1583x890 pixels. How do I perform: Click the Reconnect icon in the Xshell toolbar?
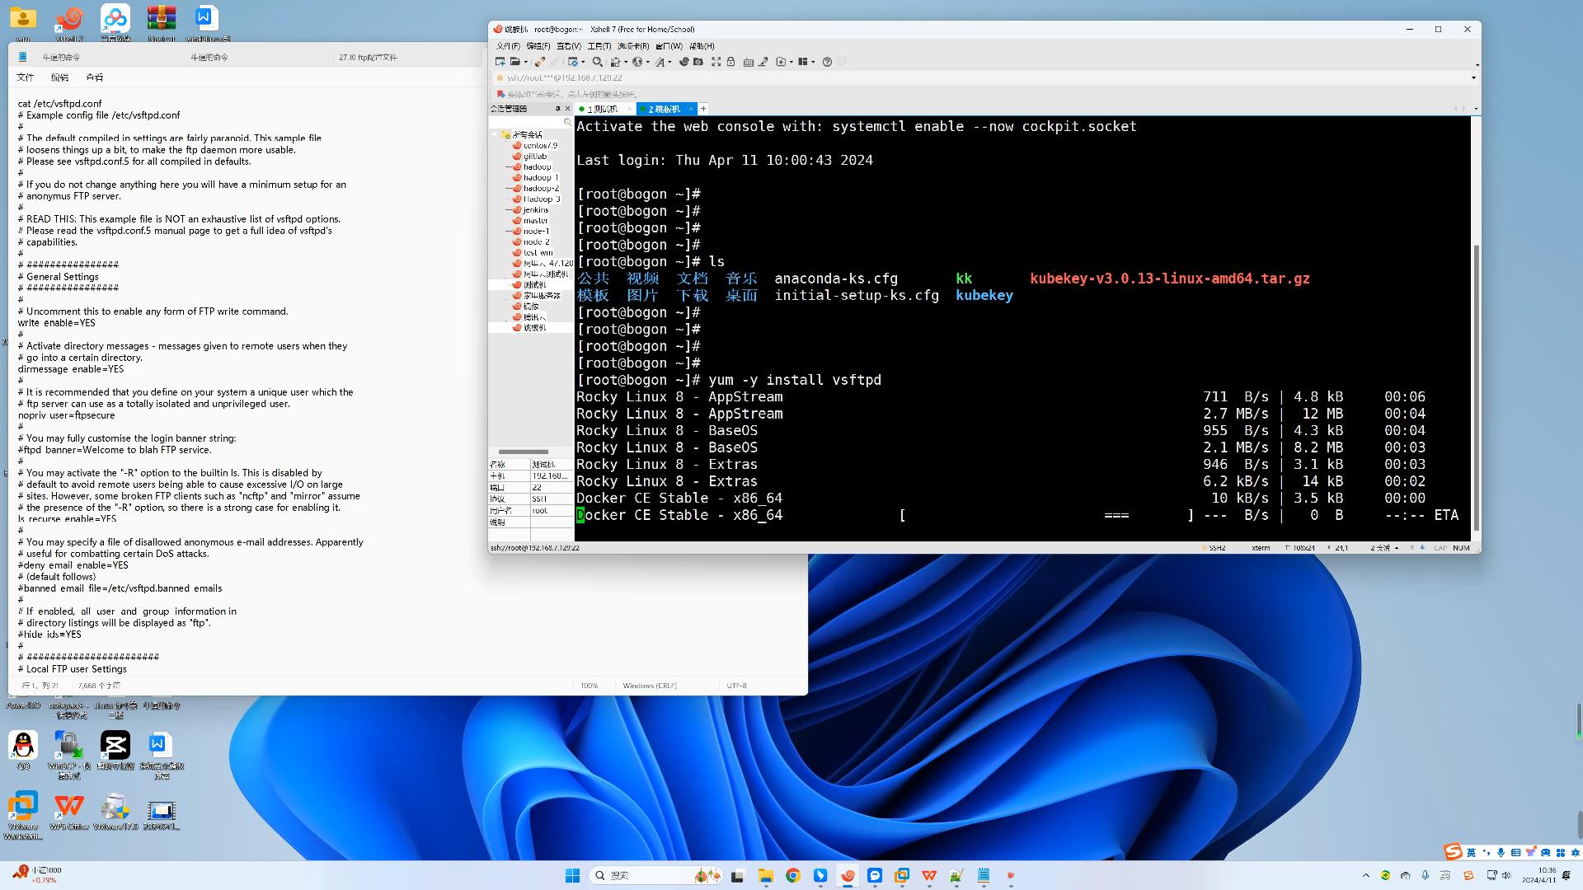pyautogui.click(x=540, y=62)
